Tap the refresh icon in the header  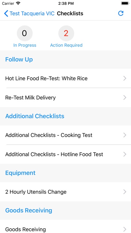pos(121,13)
